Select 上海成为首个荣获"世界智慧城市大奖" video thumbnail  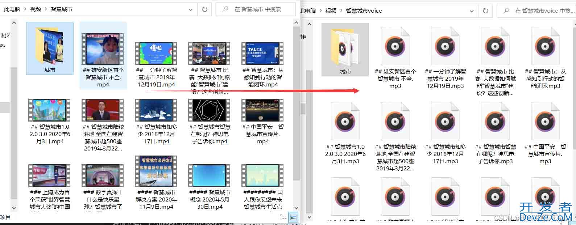point(50,175)
